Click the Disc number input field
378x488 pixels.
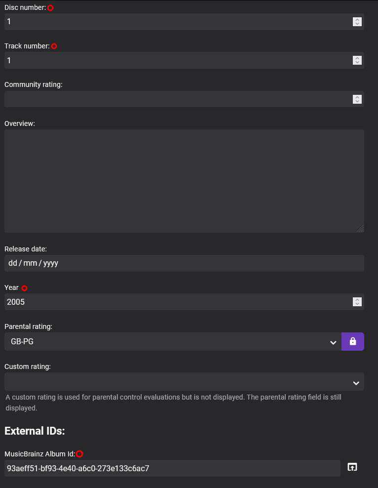coord(178,22)
